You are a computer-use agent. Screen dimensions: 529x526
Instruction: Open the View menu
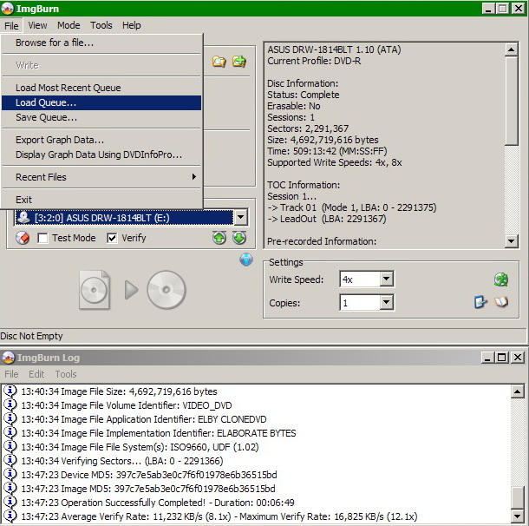pos(37,25)
